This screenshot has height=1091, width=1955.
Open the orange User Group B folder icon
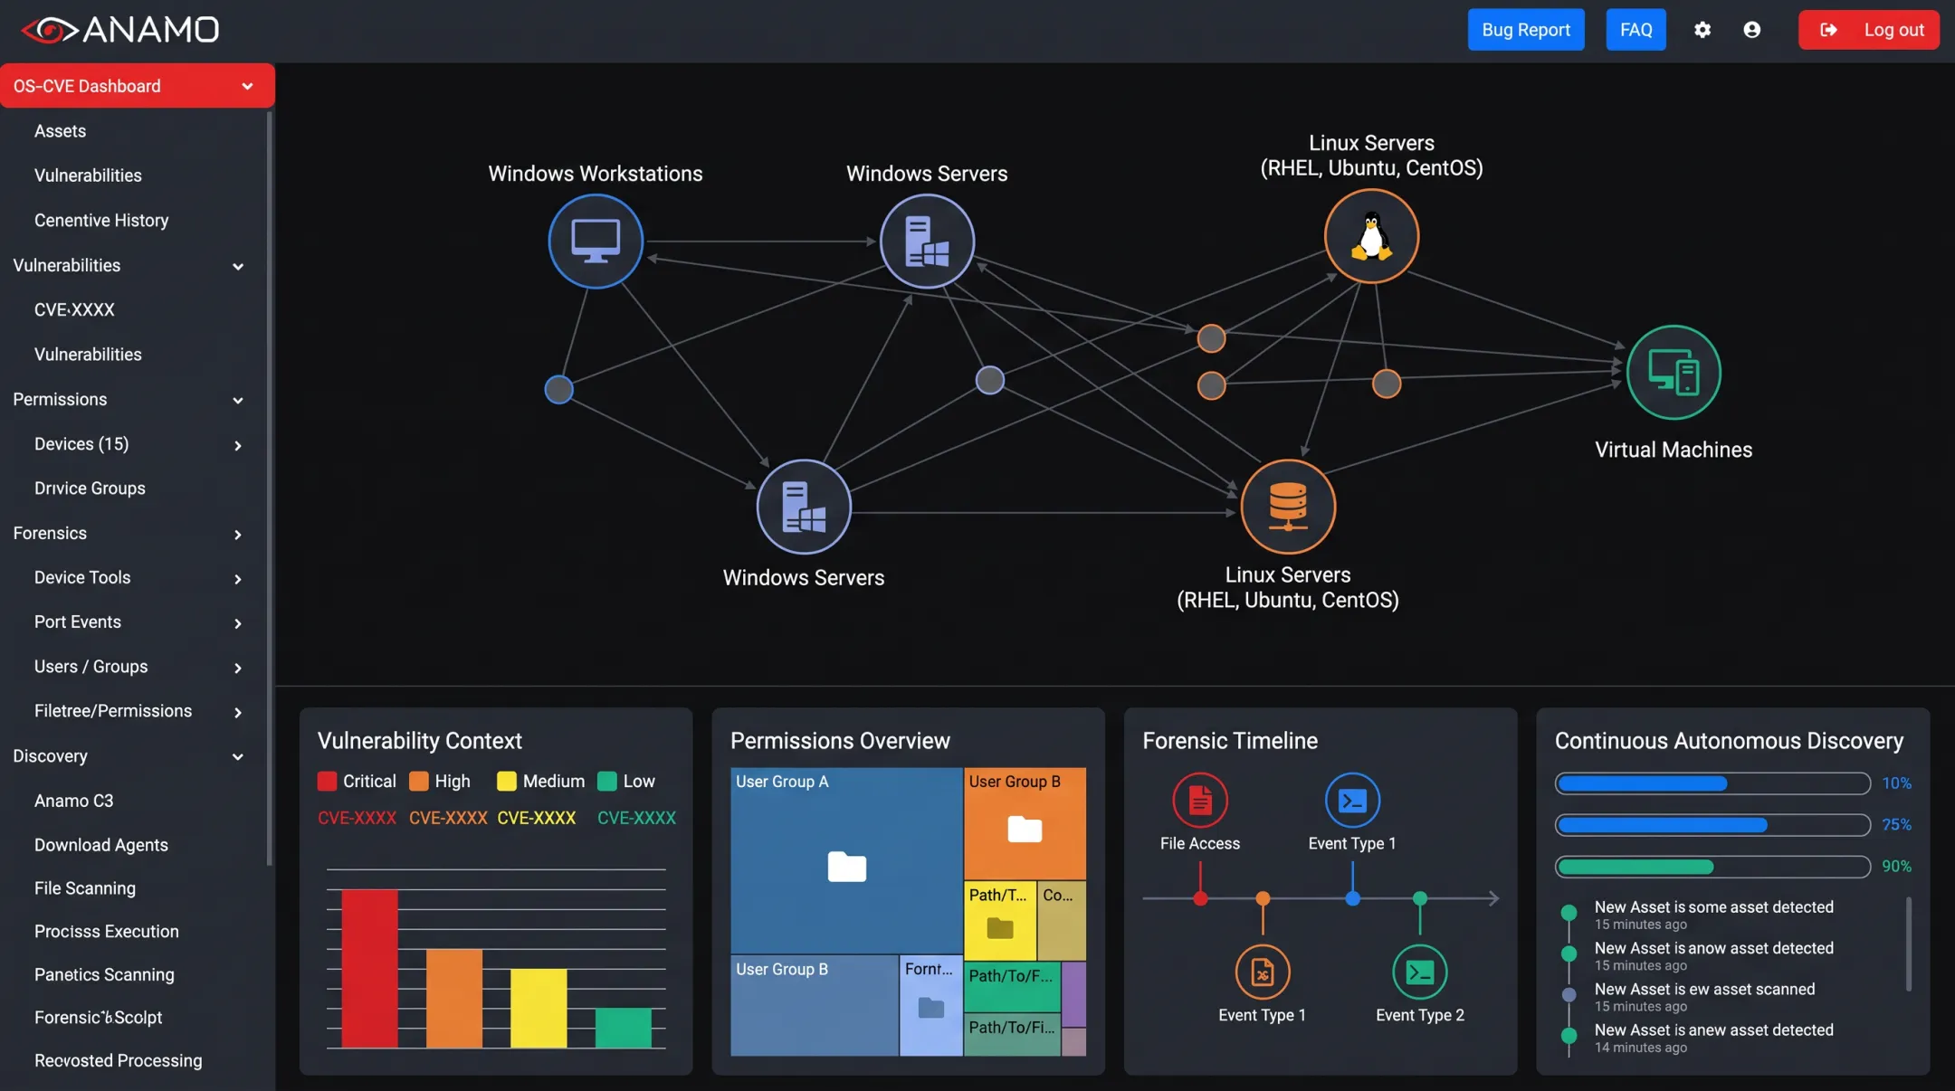[1025, 829]
